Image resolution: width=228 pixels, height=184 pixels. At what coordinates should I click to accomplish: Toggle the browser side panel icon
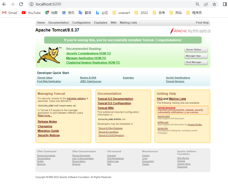click(x=225, y=4)
